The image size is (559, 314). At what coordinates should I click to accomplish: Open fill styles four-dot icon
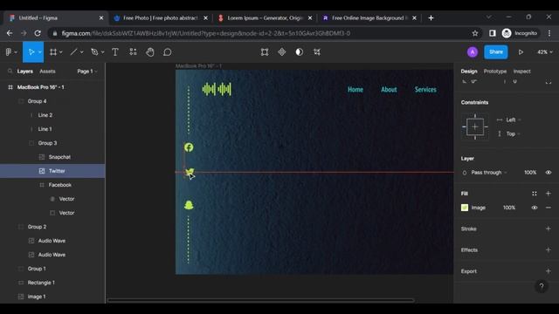point(534,194)
